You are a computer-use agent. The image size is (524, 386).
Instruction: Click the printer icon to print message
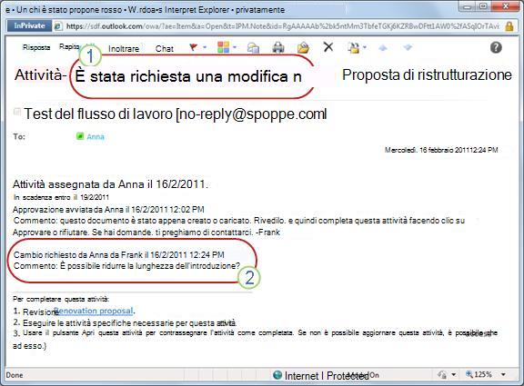point(277,48)
